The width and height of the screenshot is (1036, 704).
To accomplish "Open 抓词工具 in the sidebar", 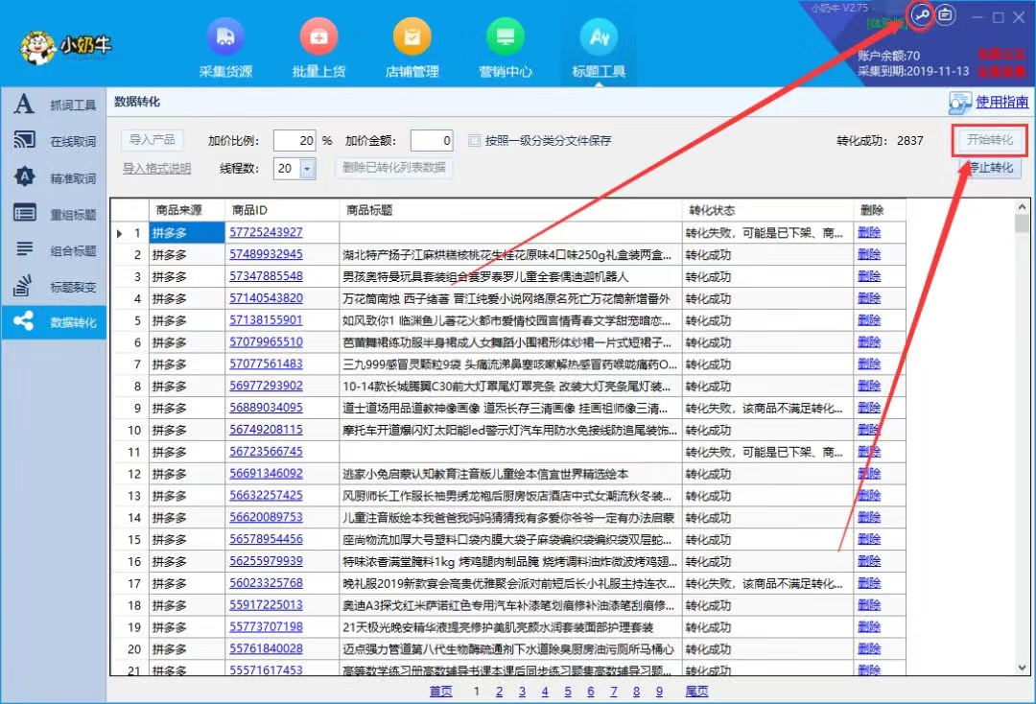I will [54, 105].
